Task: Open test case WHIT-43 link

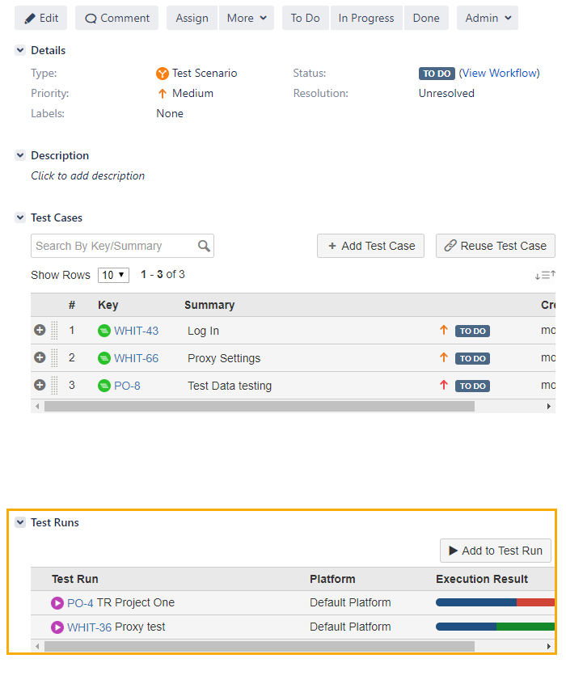Action: [136, 331]
